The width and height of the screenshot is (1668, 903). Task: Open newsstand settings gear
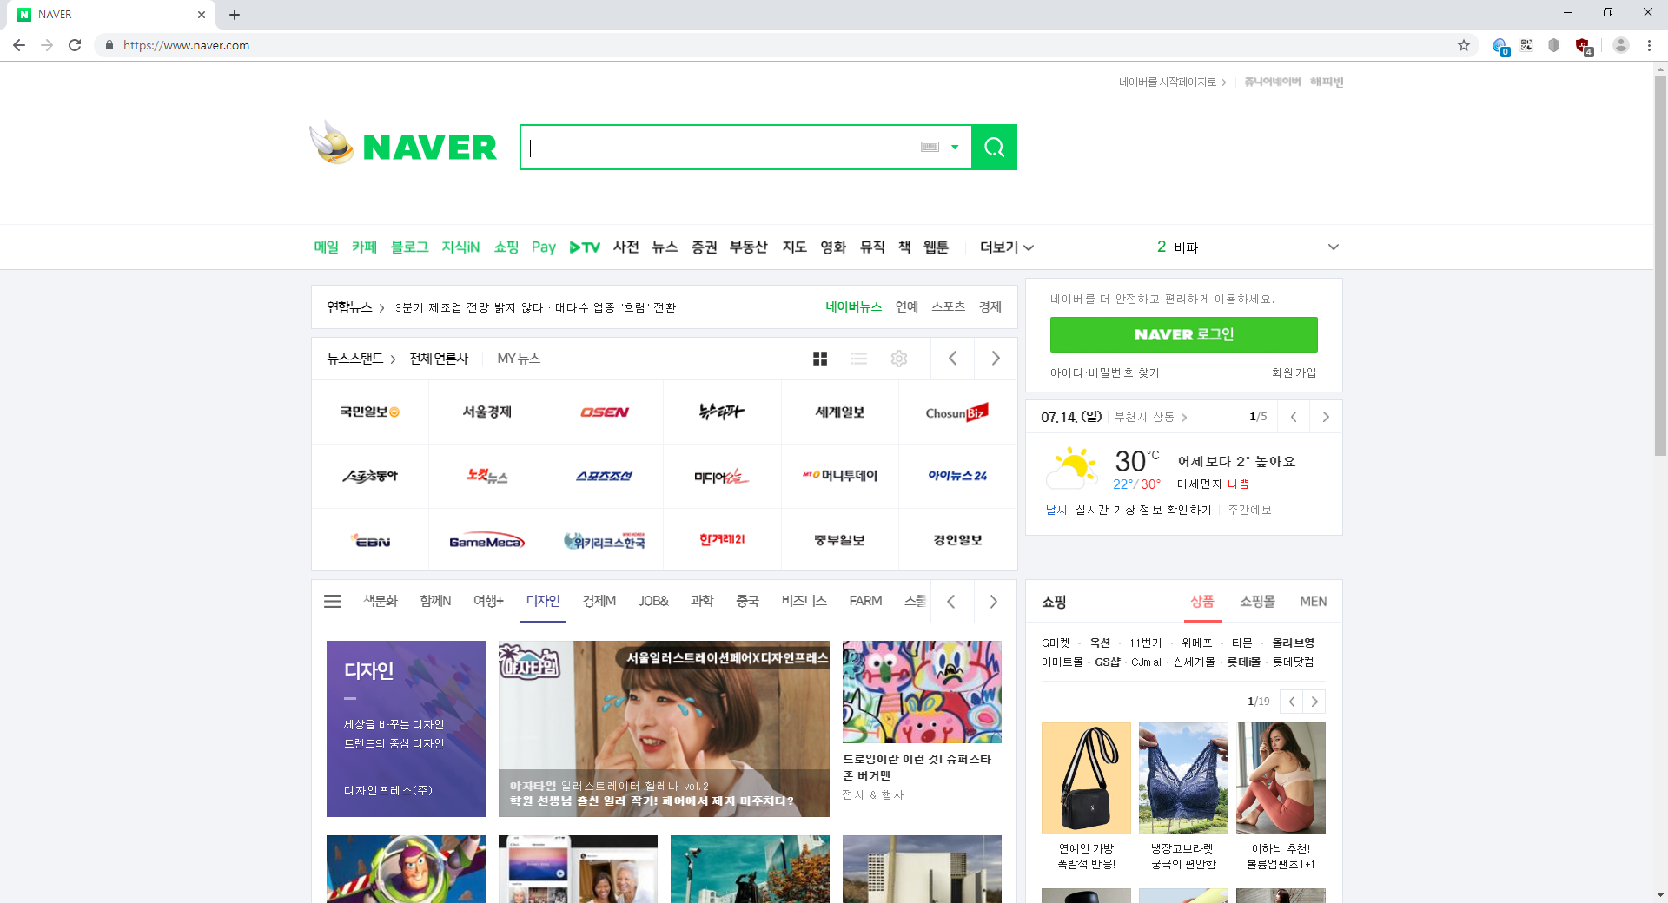coord(899,359)
